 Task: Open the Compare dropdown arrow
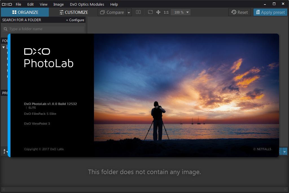129,12
